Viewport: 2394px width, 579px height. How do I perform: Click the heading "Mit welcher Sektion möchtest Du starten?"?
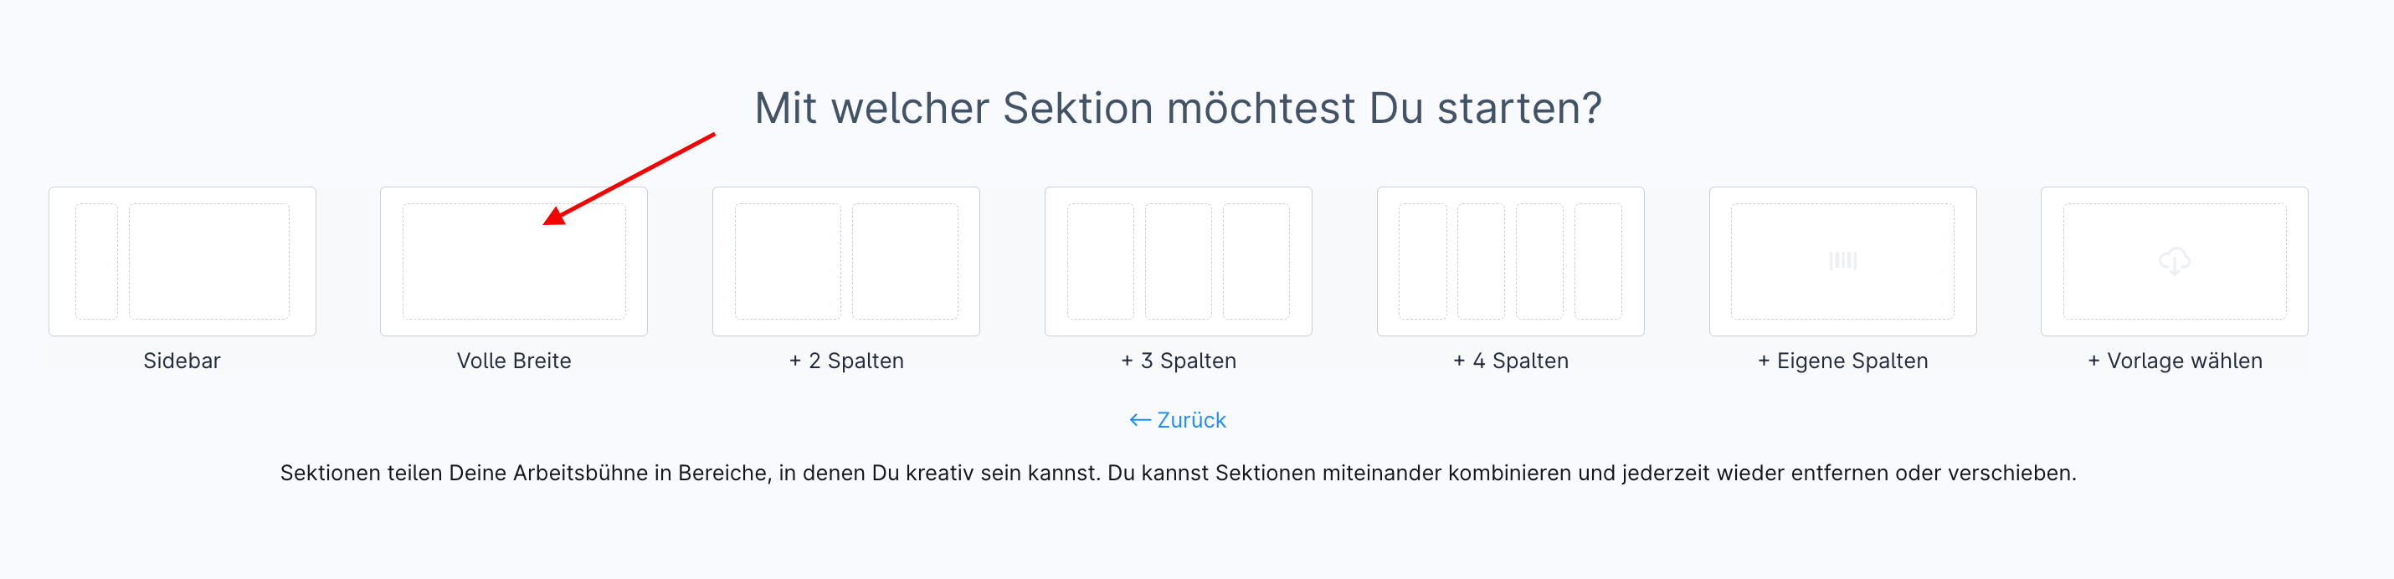[1178, 108]
